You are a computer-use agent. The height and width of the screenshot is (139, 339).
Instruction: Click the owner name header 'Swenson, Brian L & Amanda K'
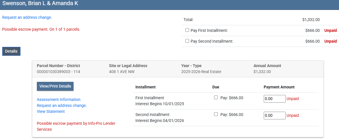40,4
